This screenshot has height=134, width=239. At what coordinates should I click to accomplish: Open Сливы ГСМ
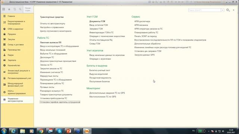pyautogui.click(x=95, y=44)
